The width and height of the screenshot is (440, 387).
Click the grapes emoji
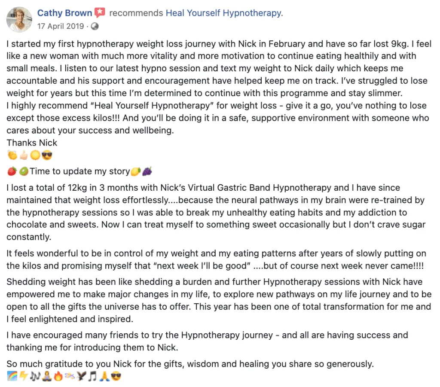tap(147, 171)
